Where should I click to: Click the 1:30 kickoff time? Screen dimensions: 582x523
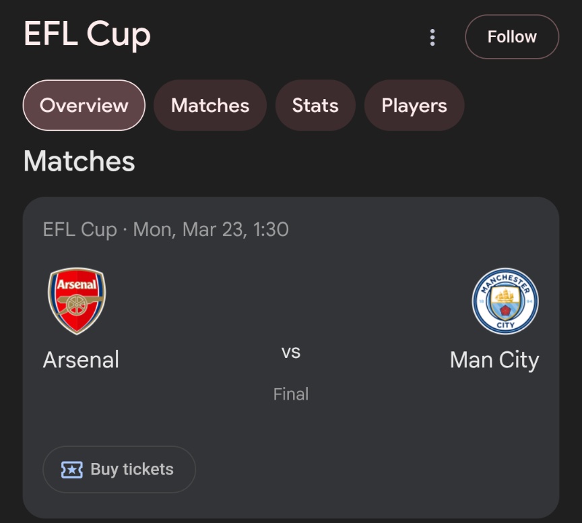pyautogui.click(x=271, y=230)
